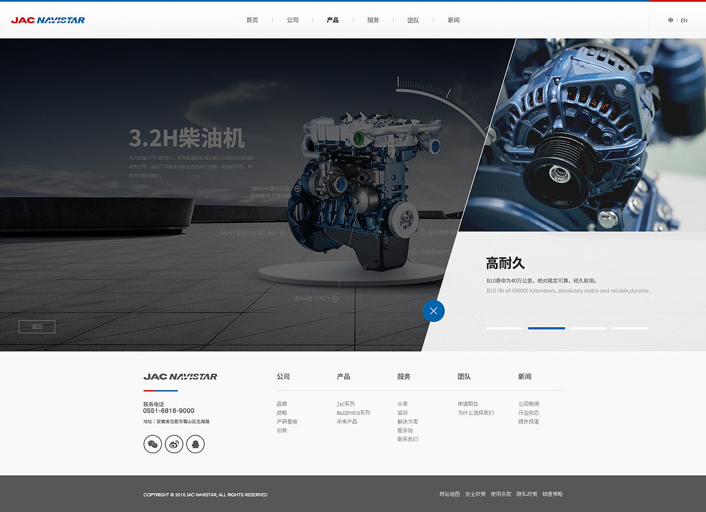Open the 隐私政策 bottom link

point(527,494)
